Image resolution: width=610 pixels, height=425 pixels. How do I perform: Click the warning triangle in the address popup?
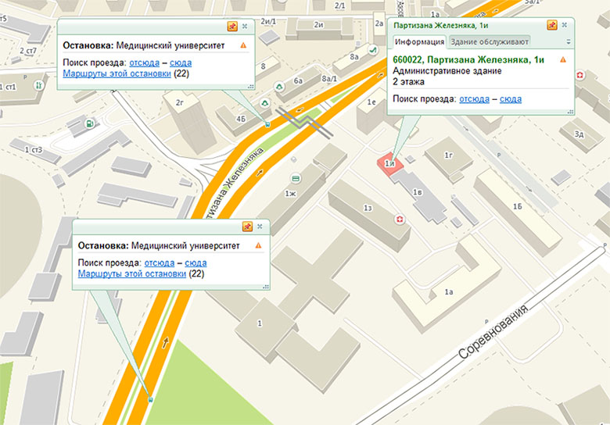pos(562,60)
